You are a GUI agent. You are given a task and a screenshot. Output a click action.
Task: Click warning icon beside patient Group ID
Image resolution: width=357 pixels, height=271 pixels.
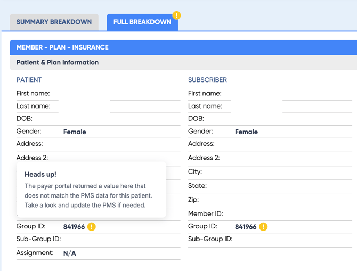point(92,227)
